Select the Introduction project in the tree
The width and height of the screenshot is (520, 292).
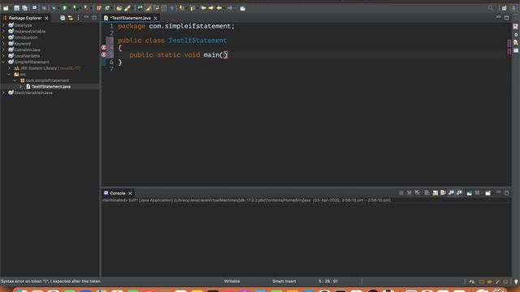[26, 37]
